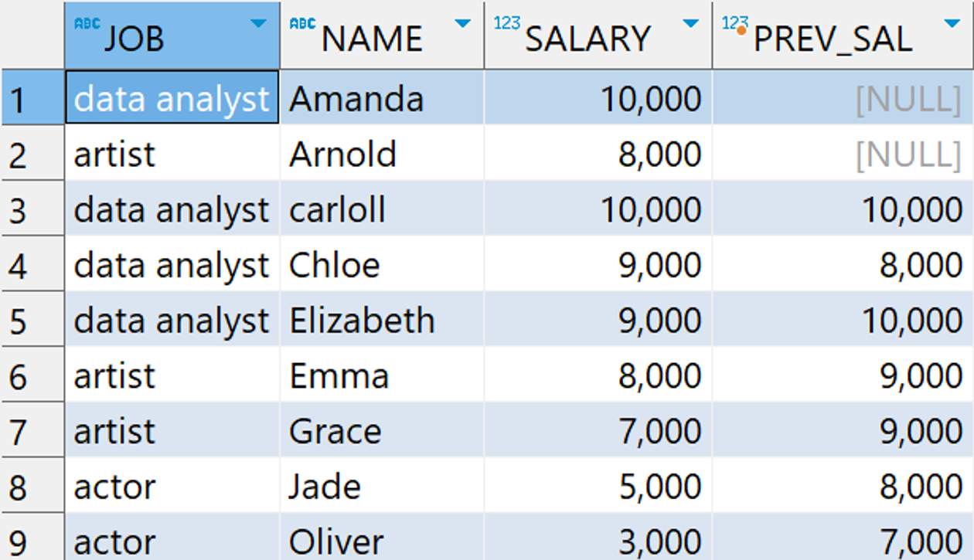Select the 'Chloe' name cell
Screen dimensions: 974x560
pos(382,264)
